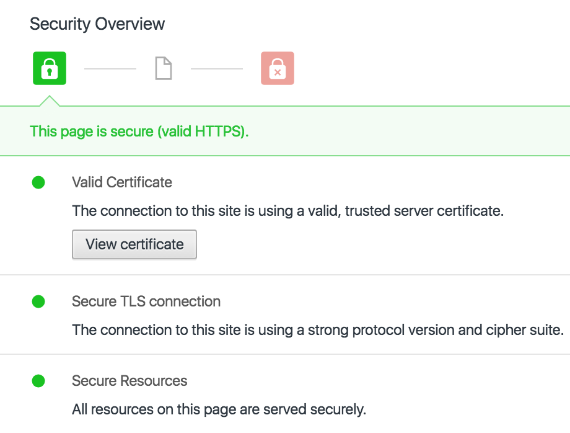Image resolution: width=570 pixels, height=433 pixels.
Task: Expand the Valid Certificate section
Action: (x=121, y=182)
